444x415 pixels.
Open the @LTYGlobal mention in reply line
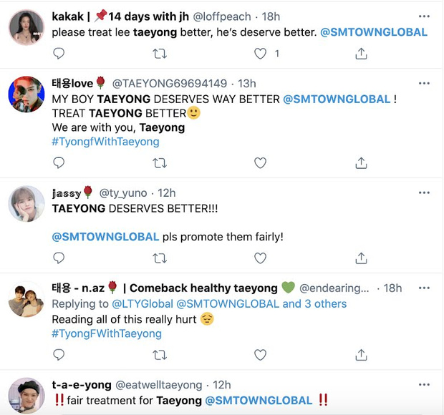(143, 304)
